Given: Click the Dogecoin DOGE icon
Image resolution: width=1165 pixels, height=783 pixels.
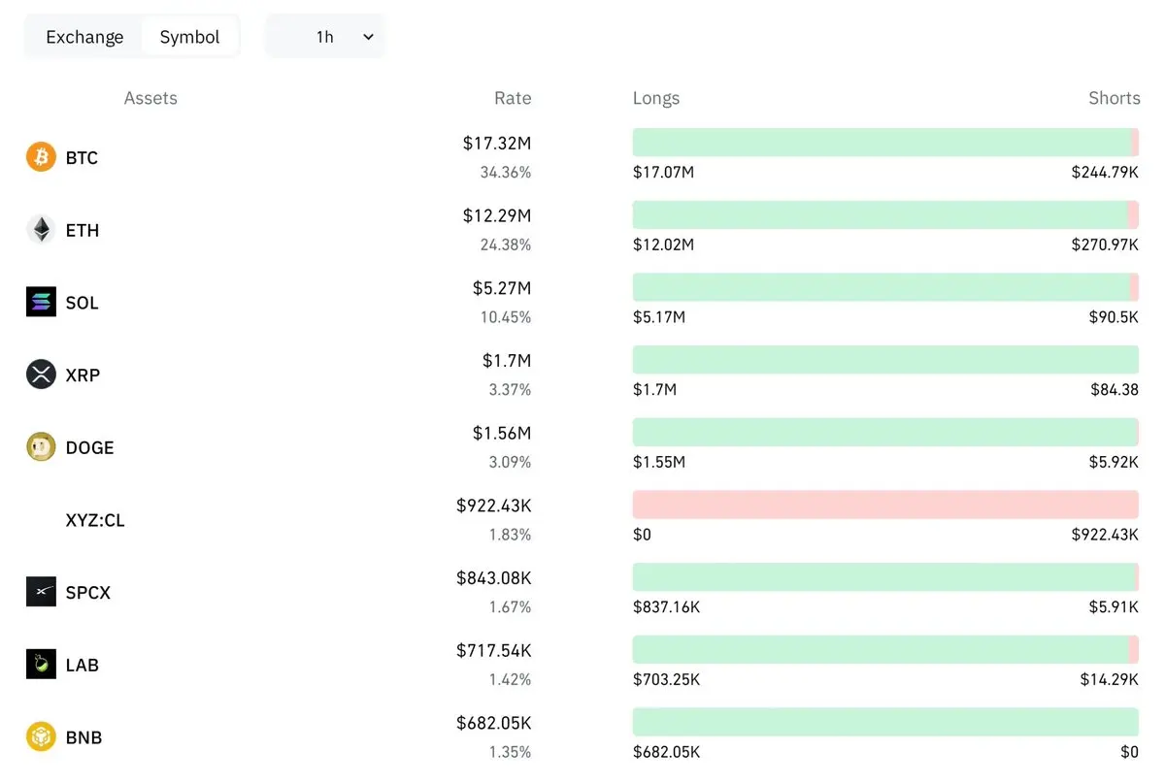Looking at the screenshot, I should click(x=41, y=447).
